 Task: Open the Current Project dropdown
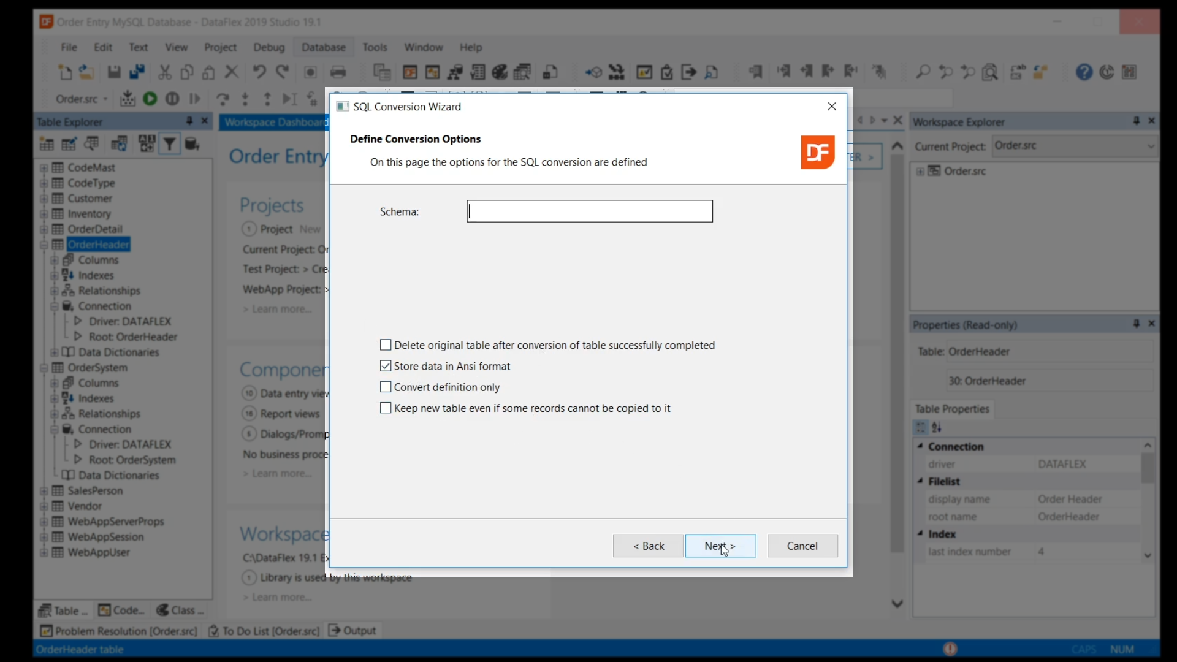coord(1150,146)
